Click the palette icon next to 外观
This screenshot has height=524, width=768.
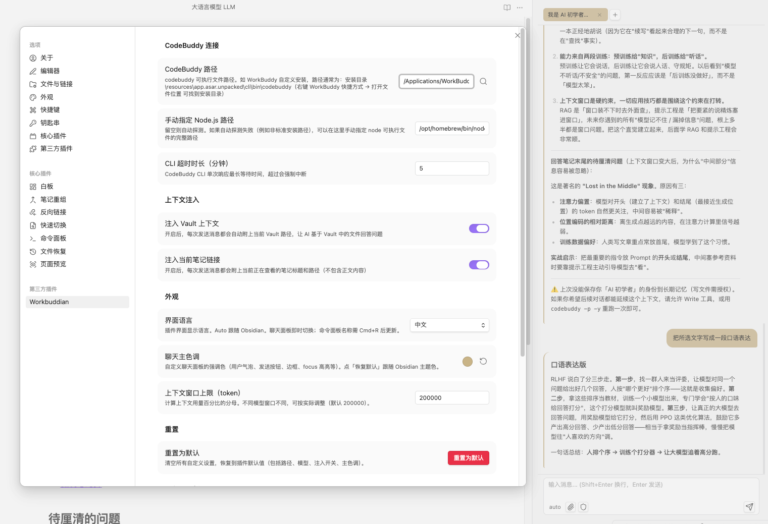[33, 97]
